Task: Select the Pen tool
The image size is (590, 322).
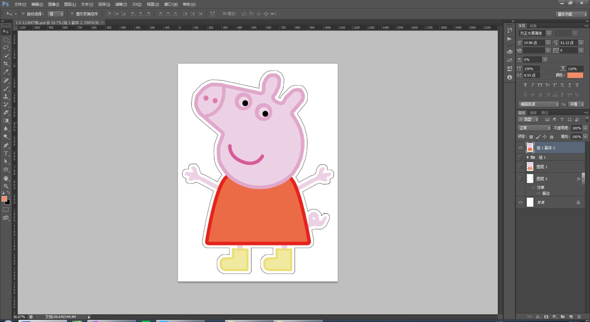Action: 6,145
